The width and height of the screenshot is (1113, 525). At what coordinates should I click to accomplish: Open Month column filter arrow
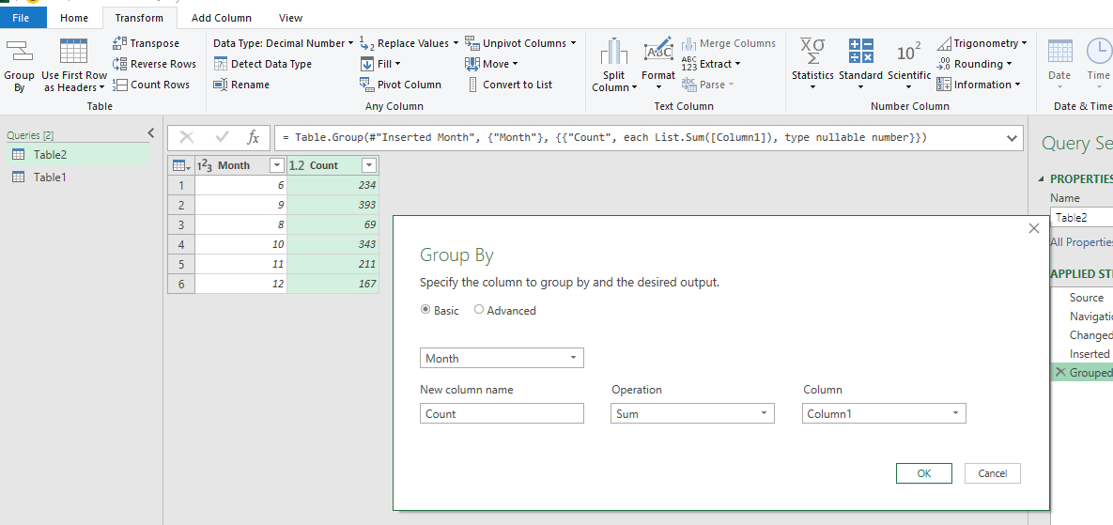[277, 165]
